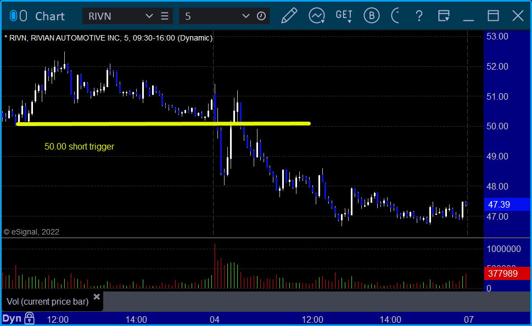Click the Dyn scaling label
532x326 pixels.
(12, 318)
